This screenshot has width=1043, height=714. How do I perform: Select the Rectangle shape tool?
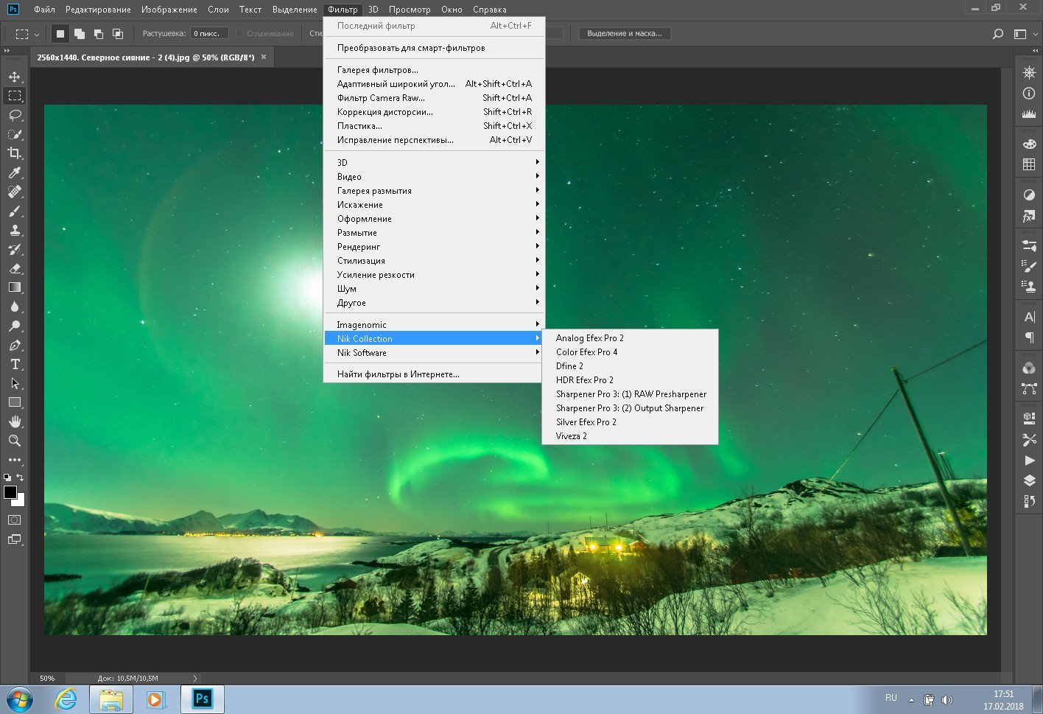coord(15,402)
